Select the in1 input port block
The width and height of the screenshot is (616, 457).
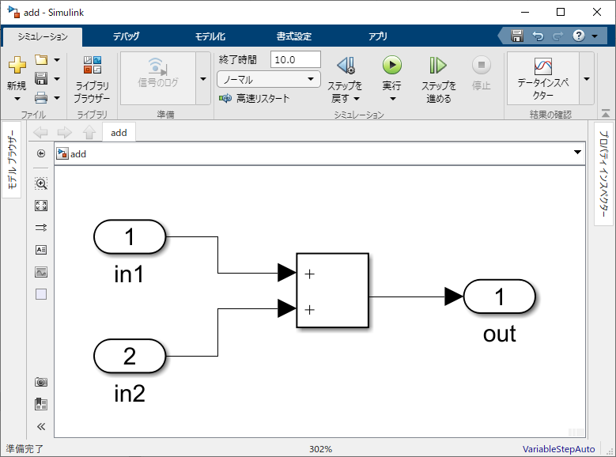tap(130, 237)
